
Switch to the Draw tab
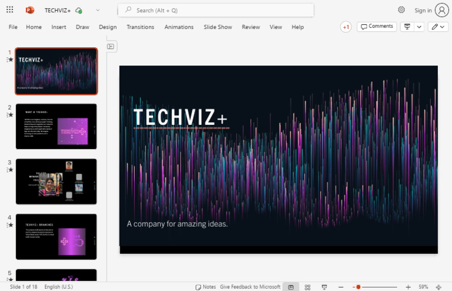(82, 27)
